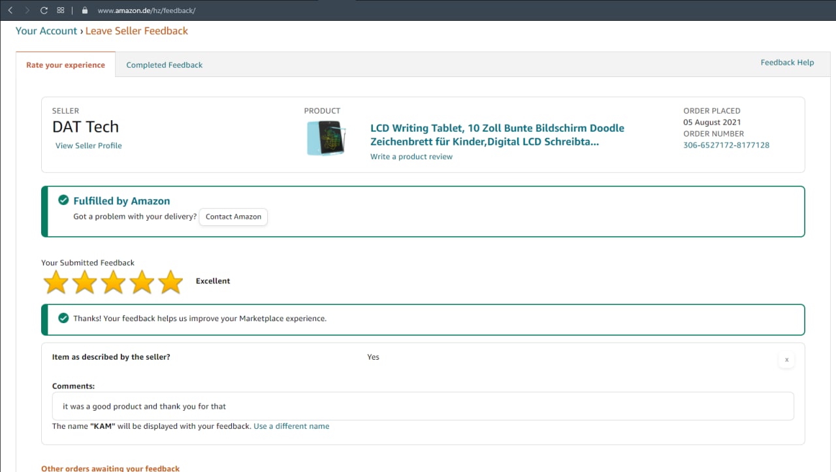The width and height of the screenshot is (836, 472).
Task: Click the fifth rating star
Action: (170, 282)
